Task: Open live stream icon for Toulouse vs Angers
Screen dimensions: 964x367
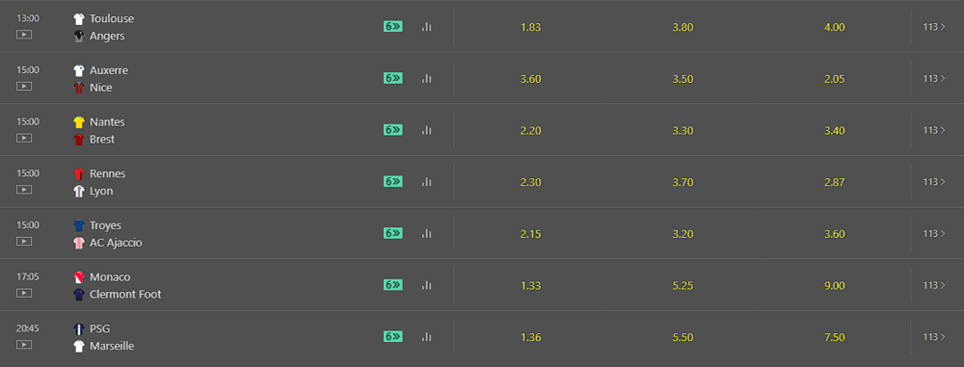Action: click(x=24, y=35)
